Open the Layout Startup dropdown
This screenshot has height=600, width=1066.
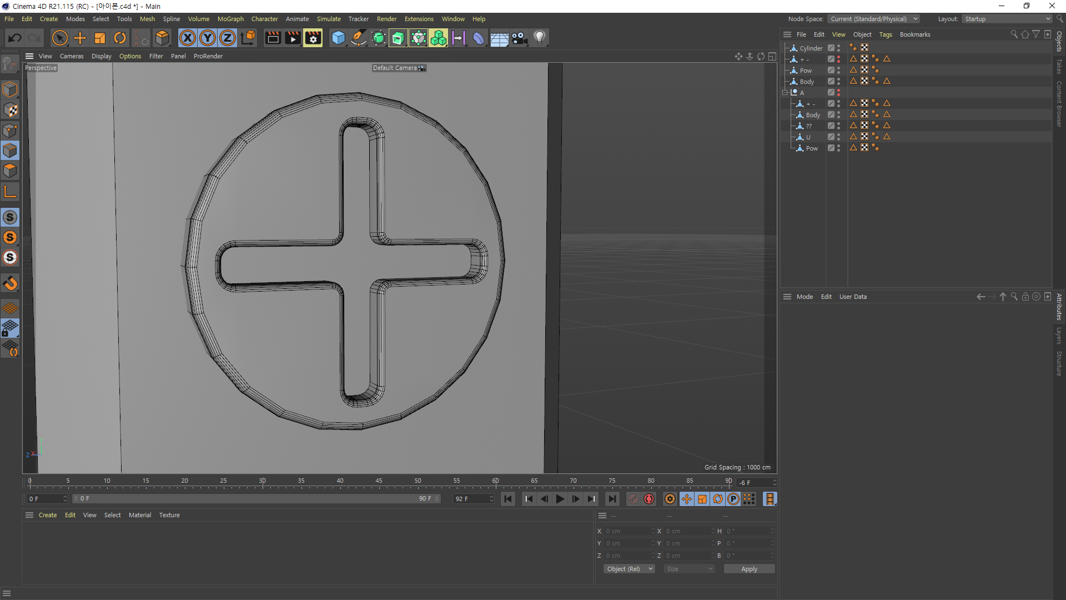(1007, 19)
